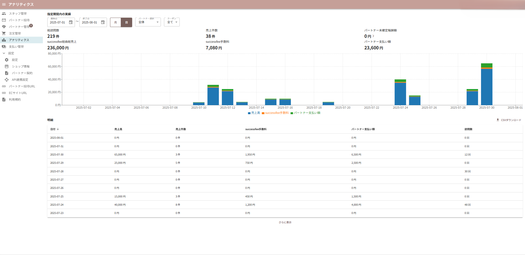Toggle 売上高 series in chart legend
Viewport: 525px width, 255px height.
(254, 113)
